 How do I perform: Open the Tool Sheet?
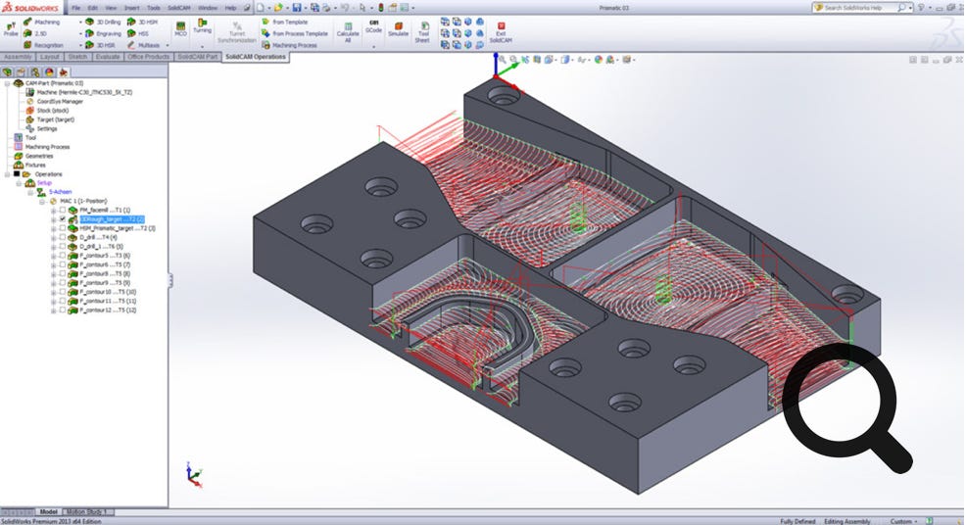click(x=422, y=32)
